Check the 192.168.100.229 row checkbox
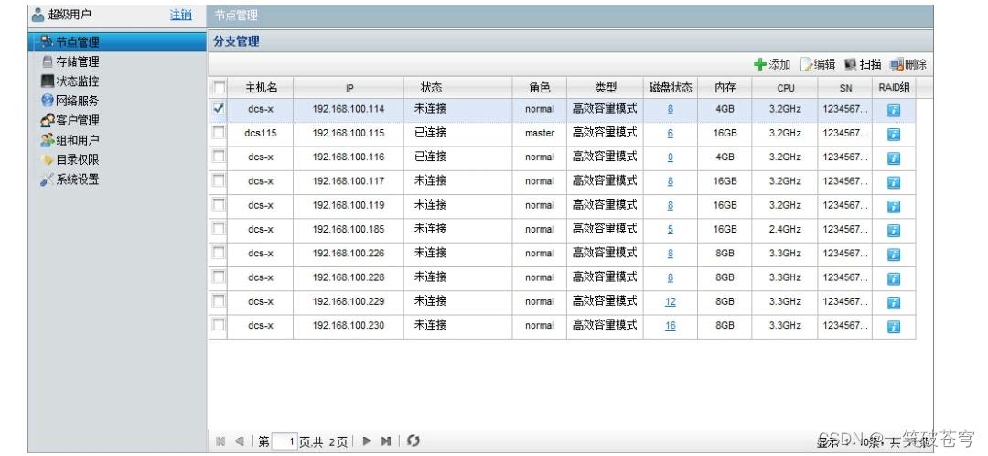 (x=218, y=301)
